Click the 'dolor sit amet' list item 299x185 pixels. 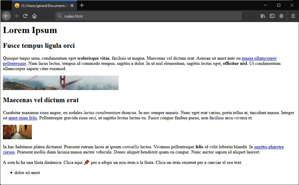(x=27, y=173)
